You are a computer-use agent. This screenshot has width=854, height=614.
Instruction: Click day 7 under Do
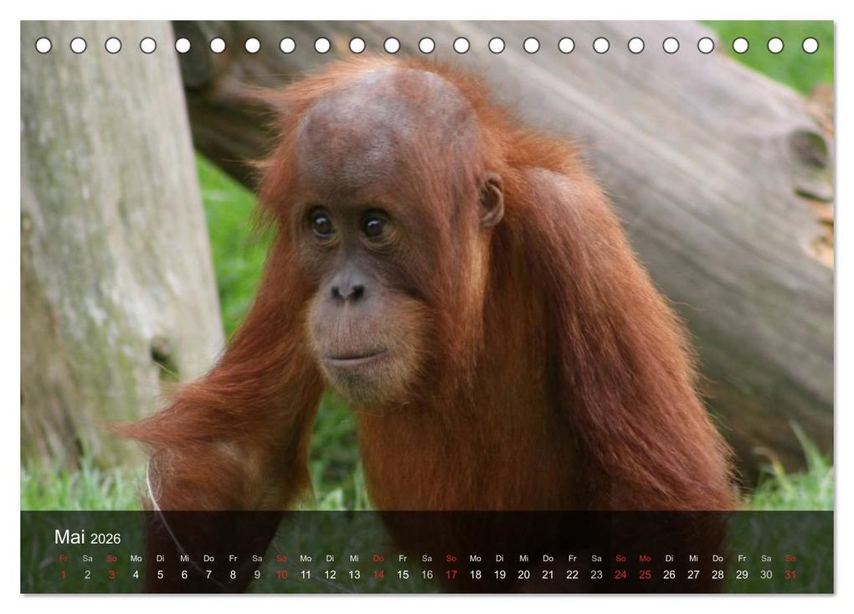[x=208, y=575]
